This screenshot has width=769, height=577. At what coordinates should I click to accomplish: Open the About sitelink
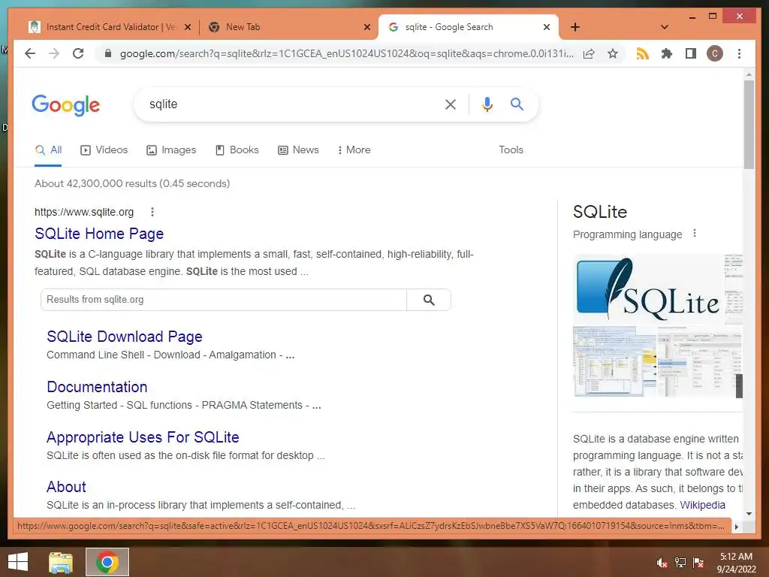[66, 487]
